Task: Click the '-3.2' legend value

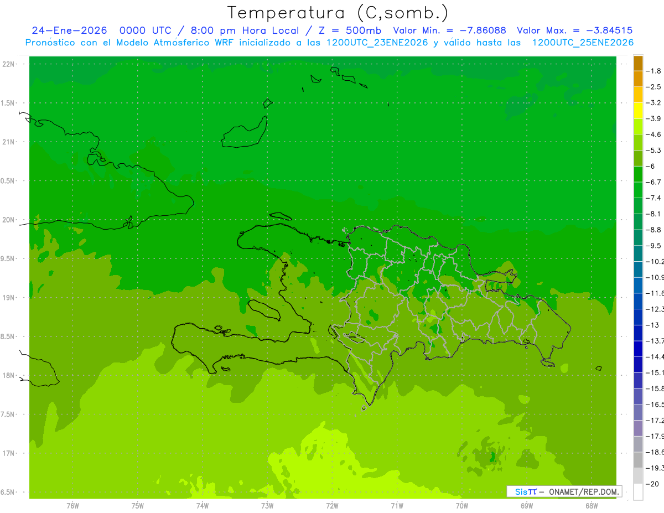Action: [653, 102]
